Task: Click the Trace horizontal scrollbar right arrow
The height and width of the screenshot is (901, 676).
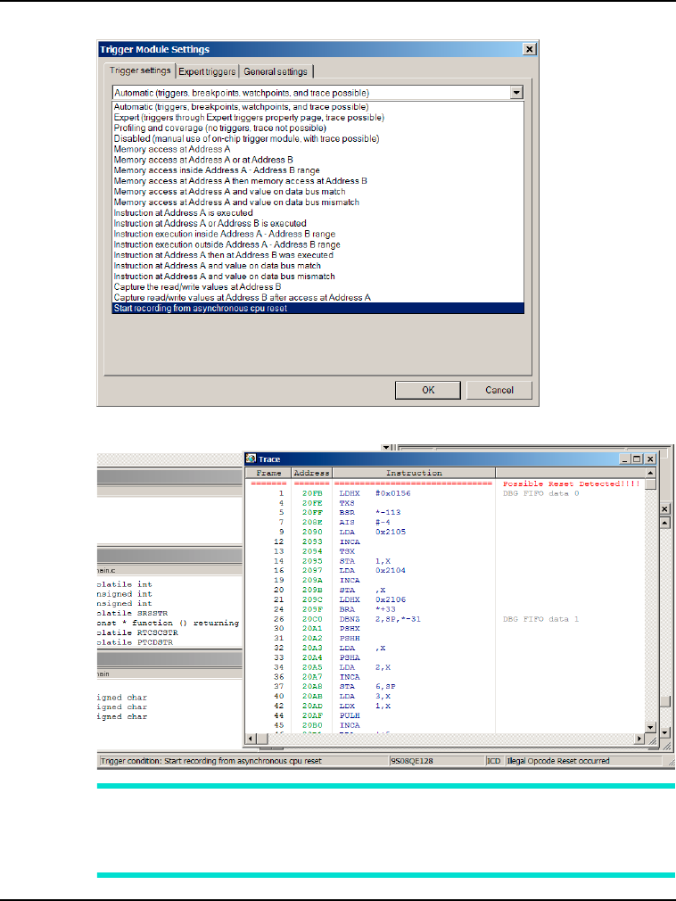Action: pyautogui.click(x=639, y=739)
